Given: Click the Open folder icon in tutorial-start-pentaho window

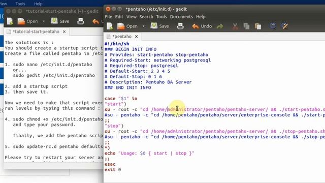Looking at the screenshot, I should (21, 21).
